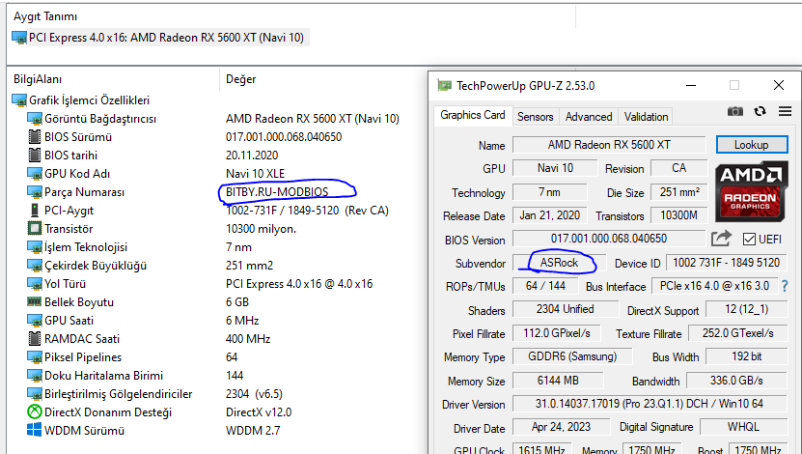Screen dimensions: 802x454
Task: Click the Driver Version field in GPU-Z
Action: coord(650,404)
